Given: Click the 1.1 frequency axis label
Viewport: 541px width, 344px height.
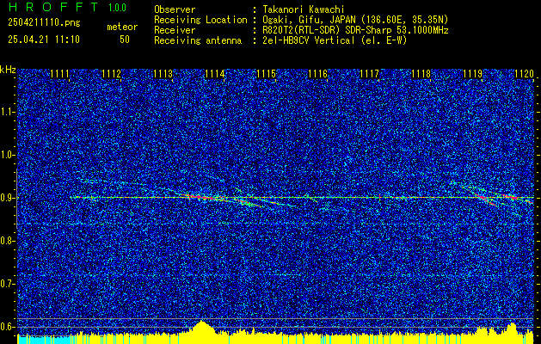Looking at the screenshot, I should pyautogui.click(x=6, y=112).
